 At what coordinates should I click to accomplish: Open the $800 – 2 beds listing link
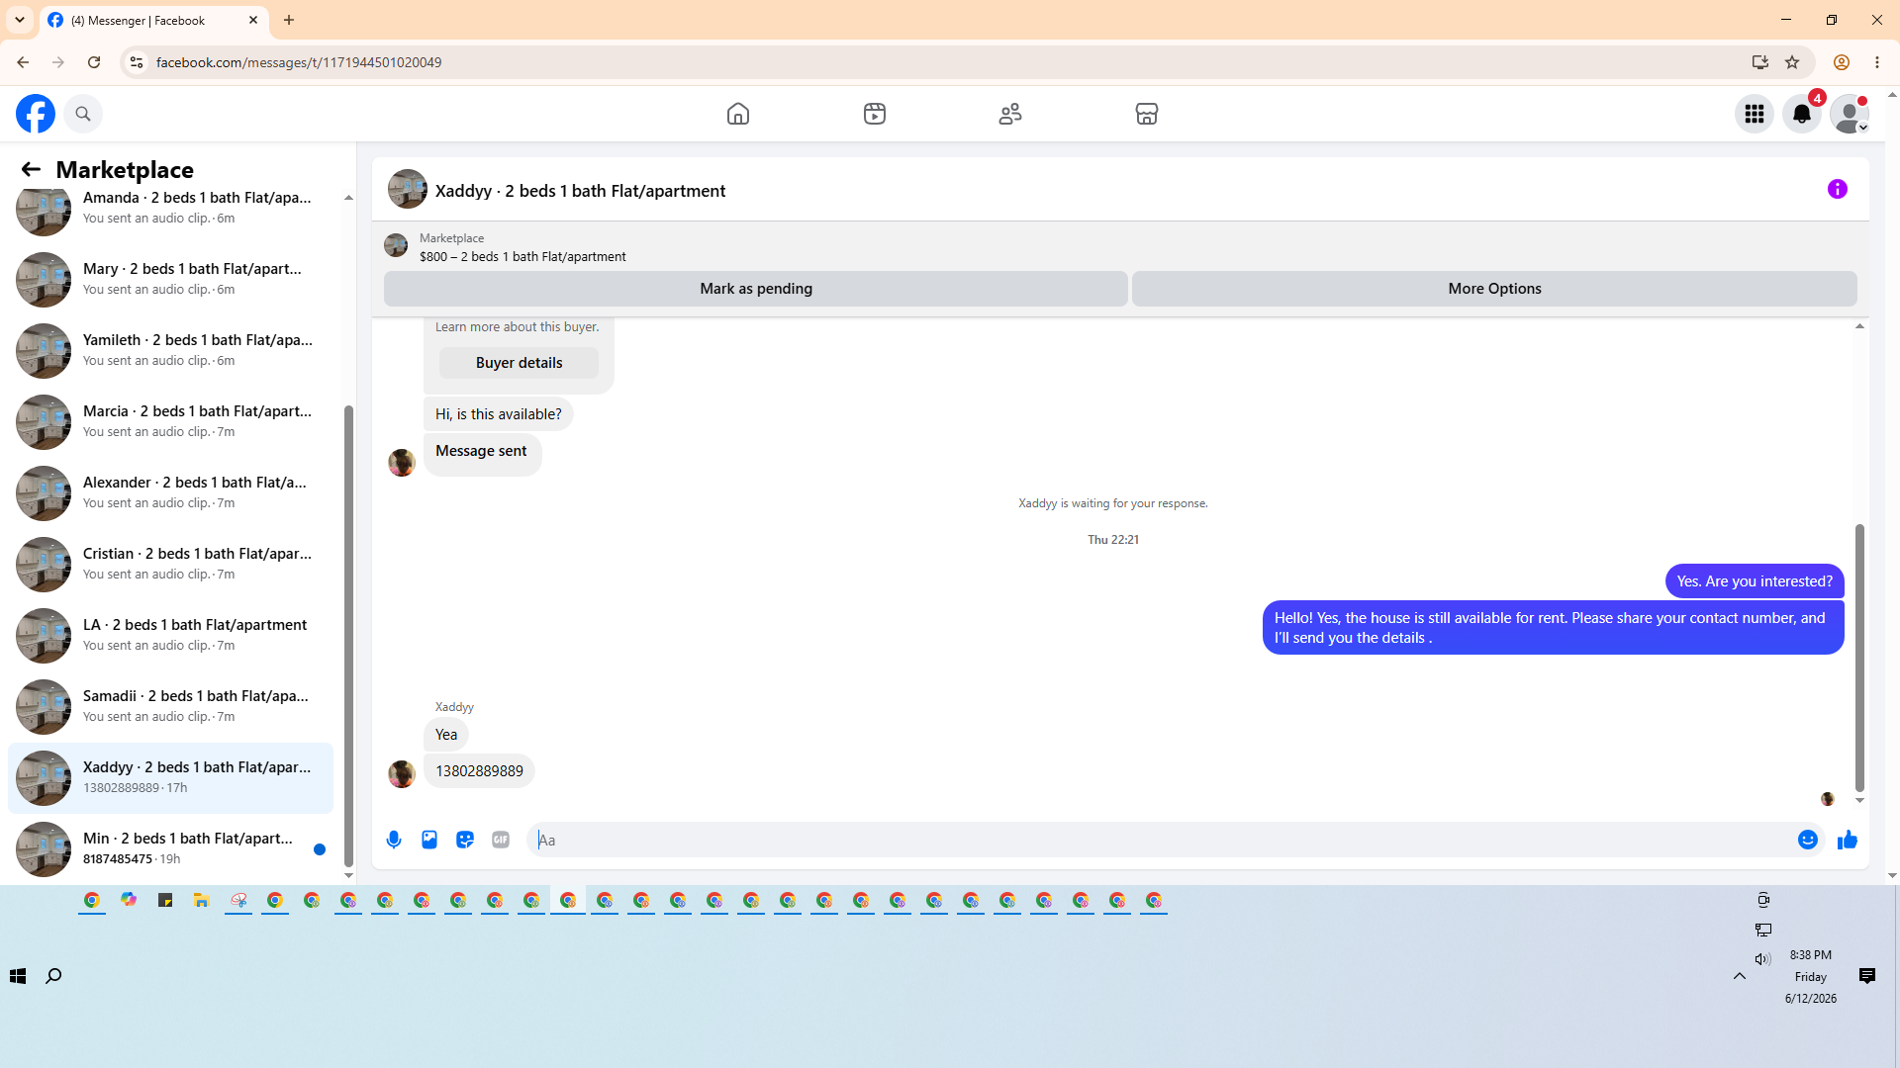(522, 256)
